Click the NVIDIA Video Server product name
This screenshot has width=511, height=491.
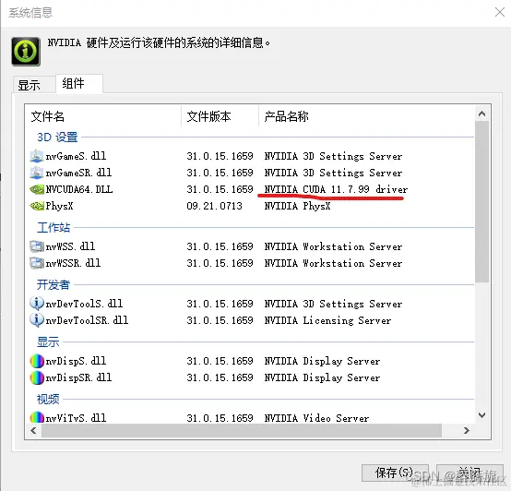click(x=316, y=418)
